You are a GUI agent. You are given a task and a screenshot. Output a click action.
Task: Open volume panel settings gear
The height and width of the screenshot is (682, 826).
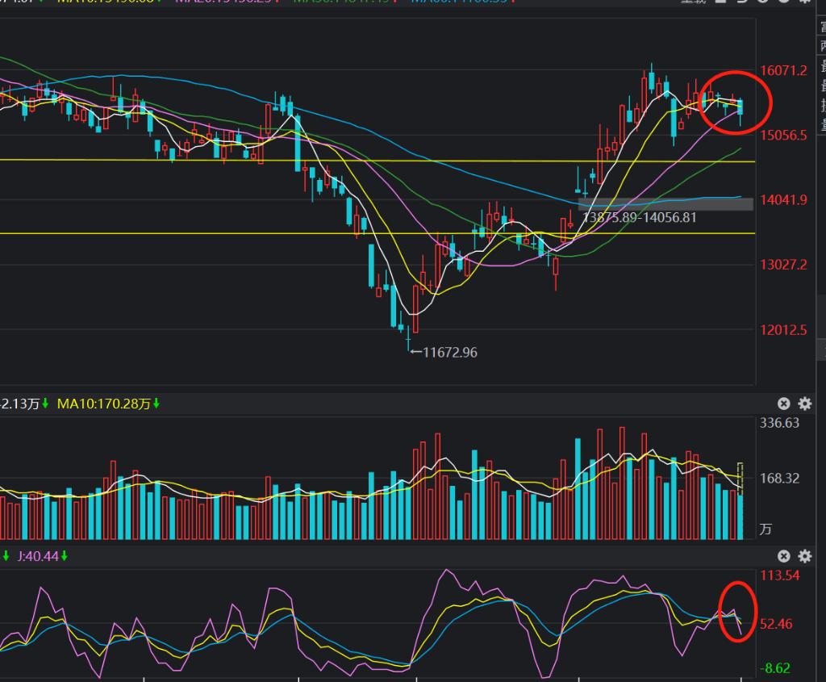coord(804,404)
